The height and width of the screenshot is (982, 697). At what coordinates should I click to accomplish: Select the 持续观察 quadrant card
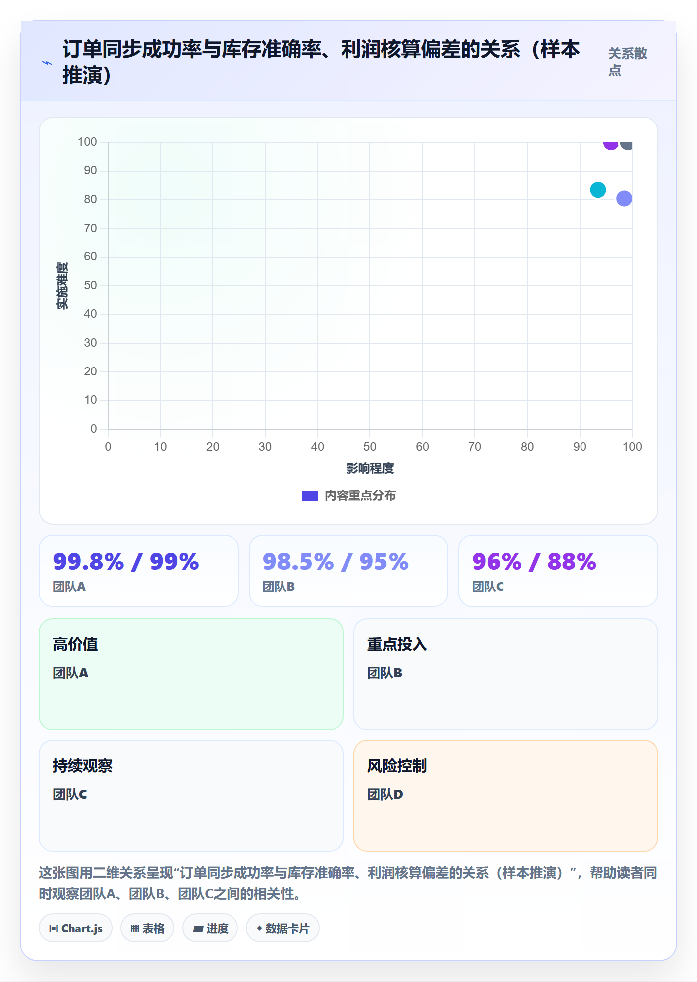tap(191, 796)
